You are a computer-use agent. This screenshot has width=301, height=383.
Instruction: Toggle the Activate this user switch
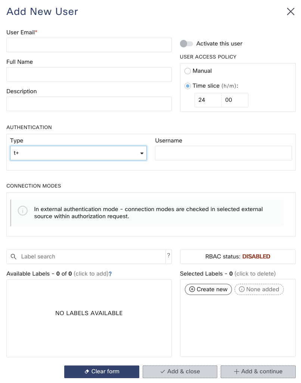(x=186, y=44)
